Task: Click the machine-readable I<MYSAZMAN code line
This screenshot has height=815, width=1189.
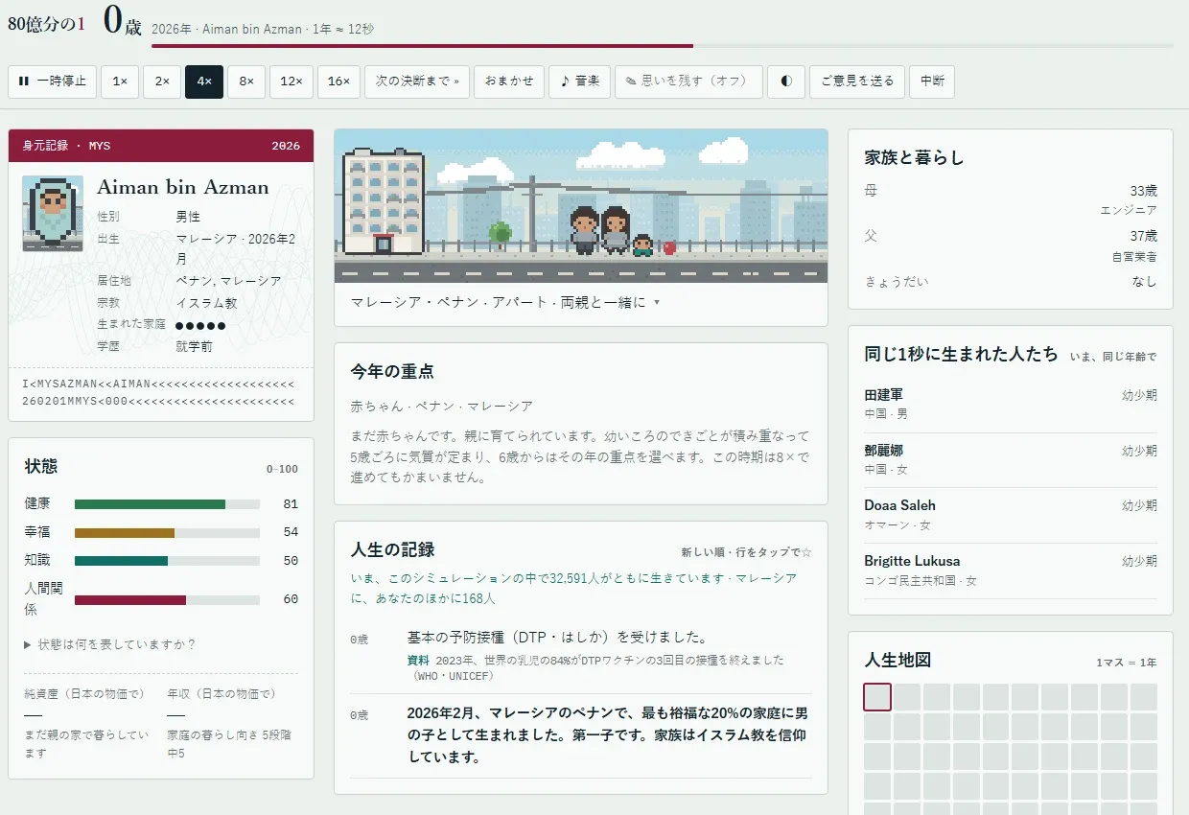Action: click(x=158, y=384)
